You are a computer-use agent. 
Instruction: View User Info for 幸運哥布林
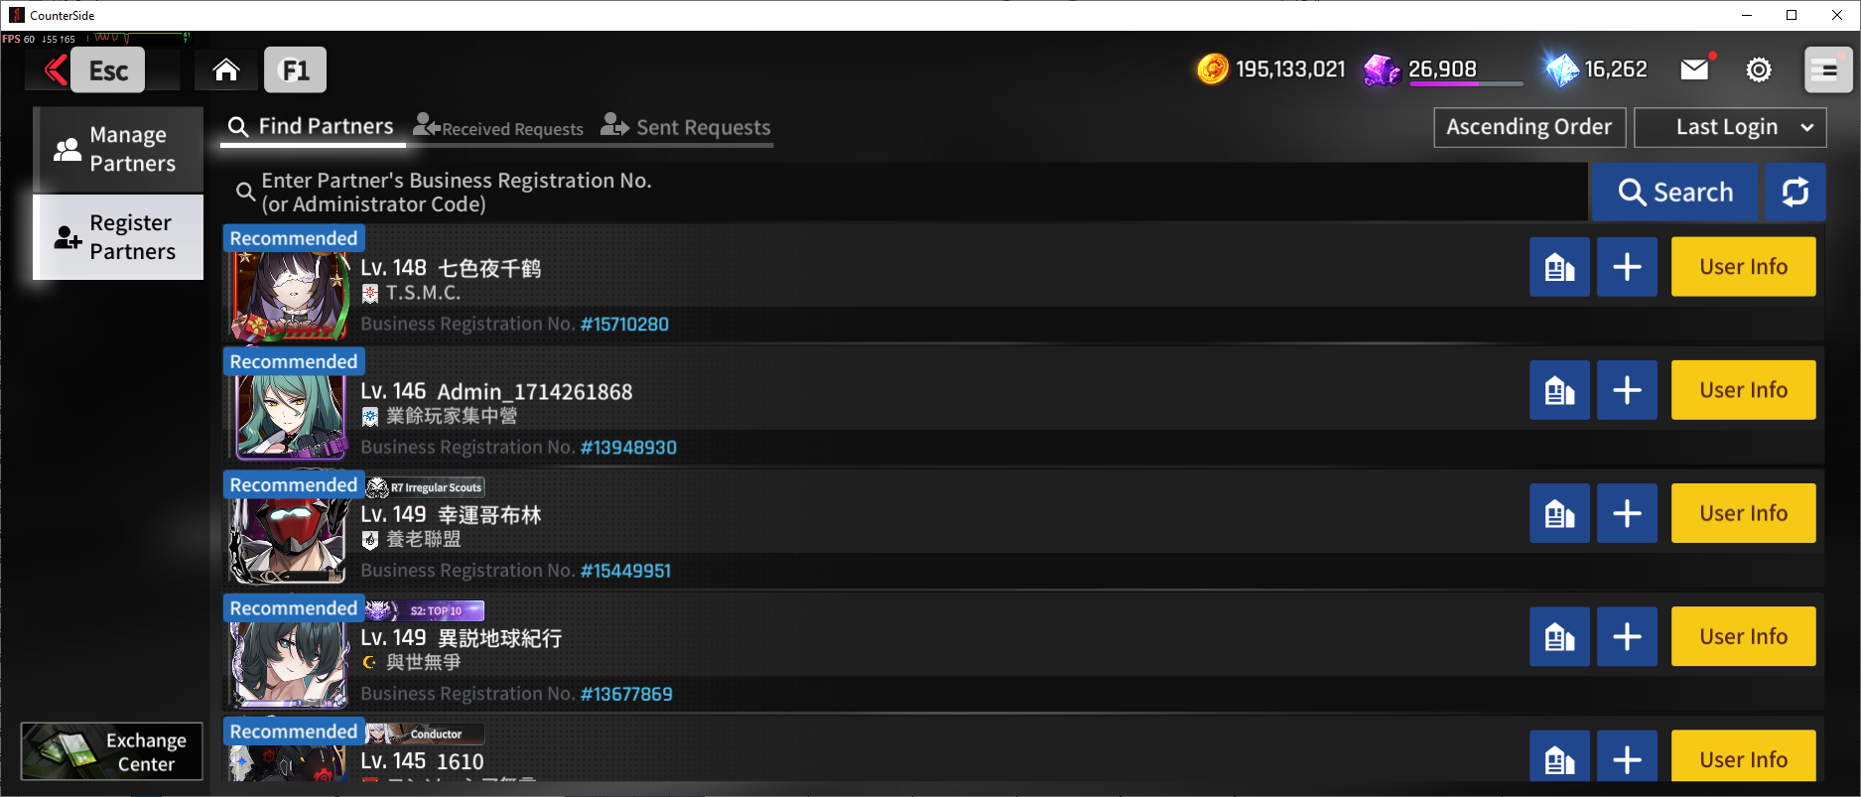pyautogui.click(x=1744, y=513)
